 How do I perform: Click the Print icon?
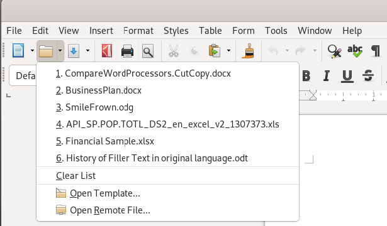pos(127,51)
